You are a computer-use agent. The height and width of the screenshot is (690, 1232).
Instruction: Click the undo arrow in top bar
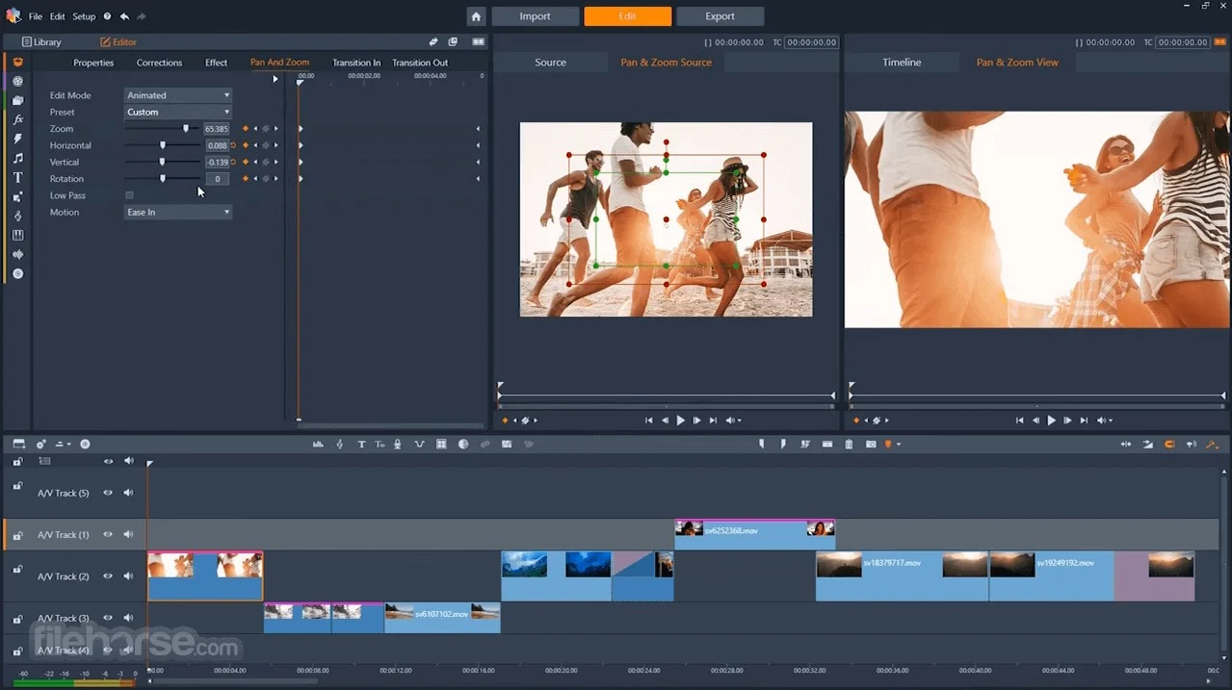124,16
